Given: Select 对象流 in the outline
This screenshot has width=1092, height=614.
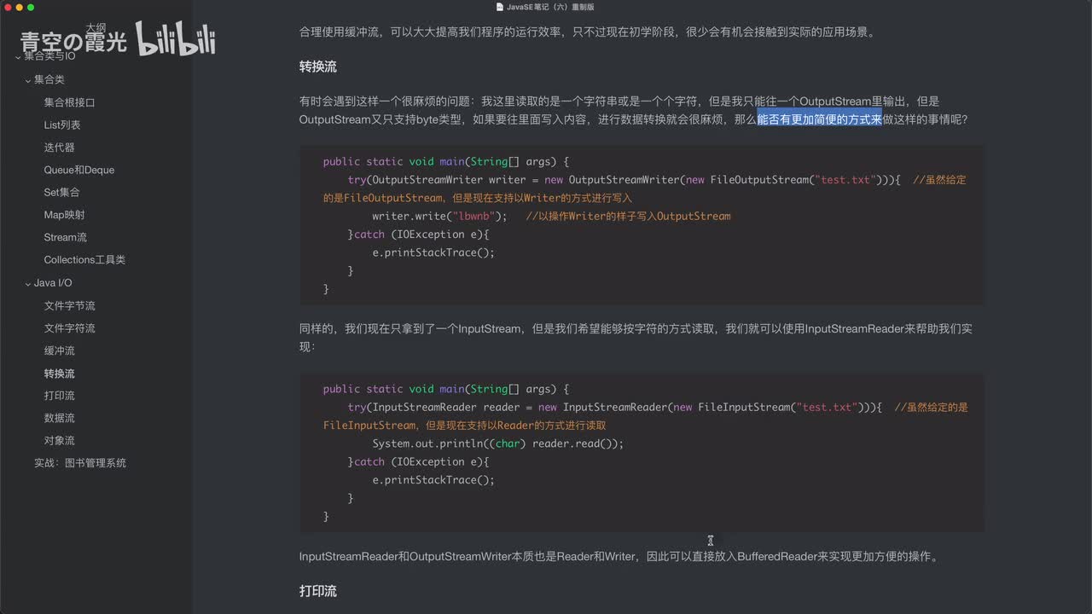Looking at the screenshot, I should pyautogui.click(x=60, y=441).
